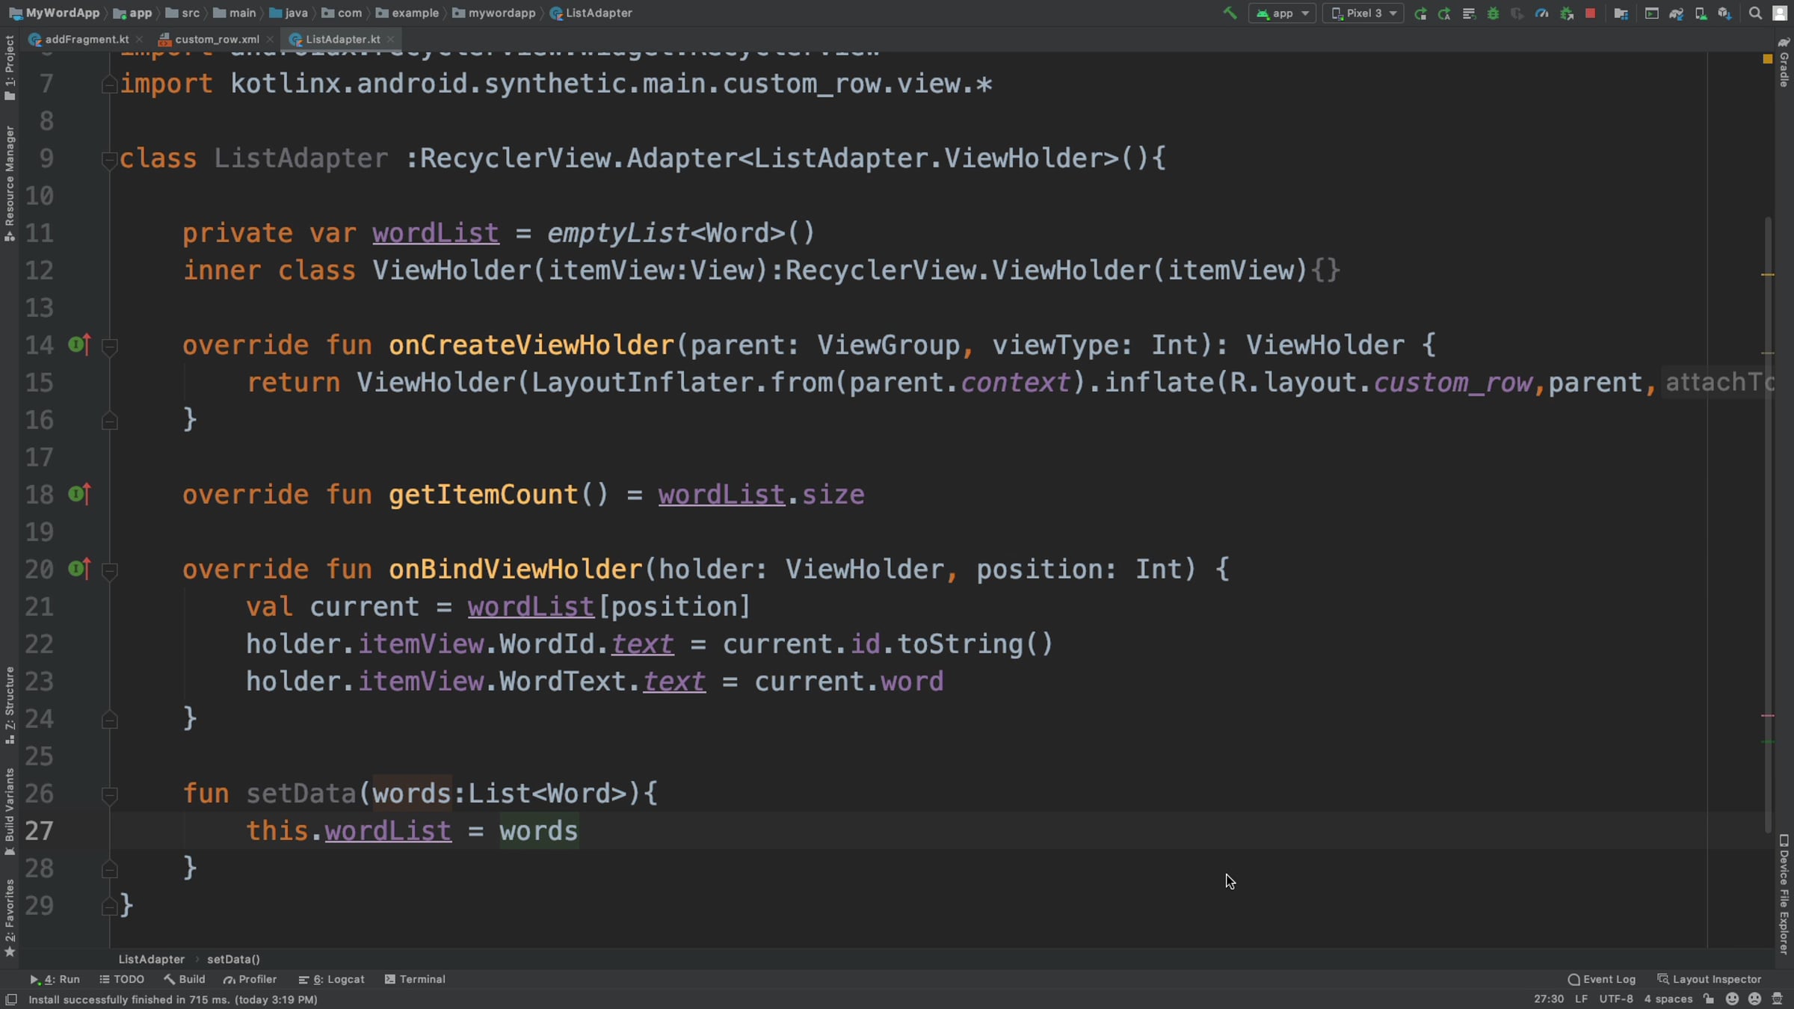Click the UTF-8 encoding selector

(1615, 999)
